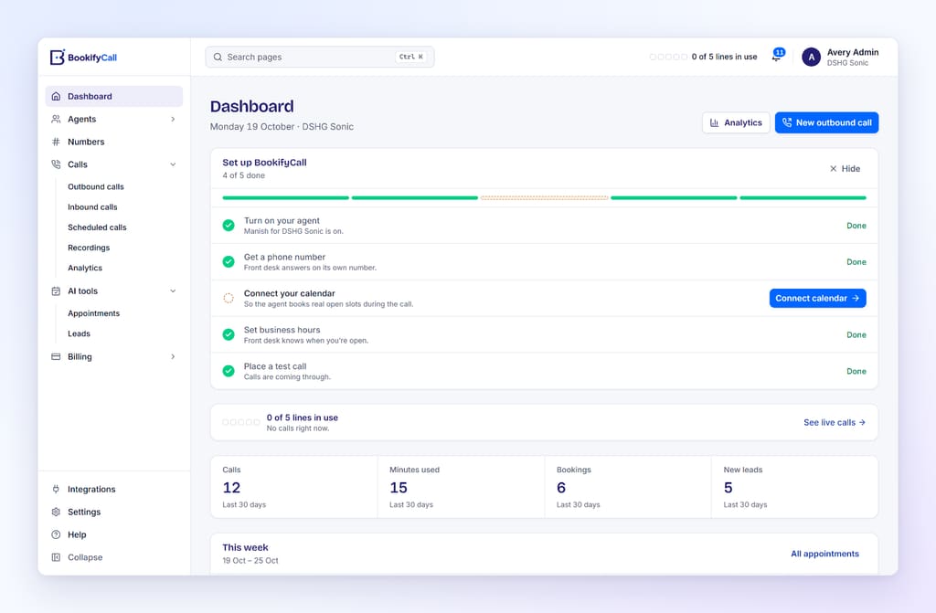
Task: Click green check beside Turn on your agent
Action: click(x=229, y=226)
